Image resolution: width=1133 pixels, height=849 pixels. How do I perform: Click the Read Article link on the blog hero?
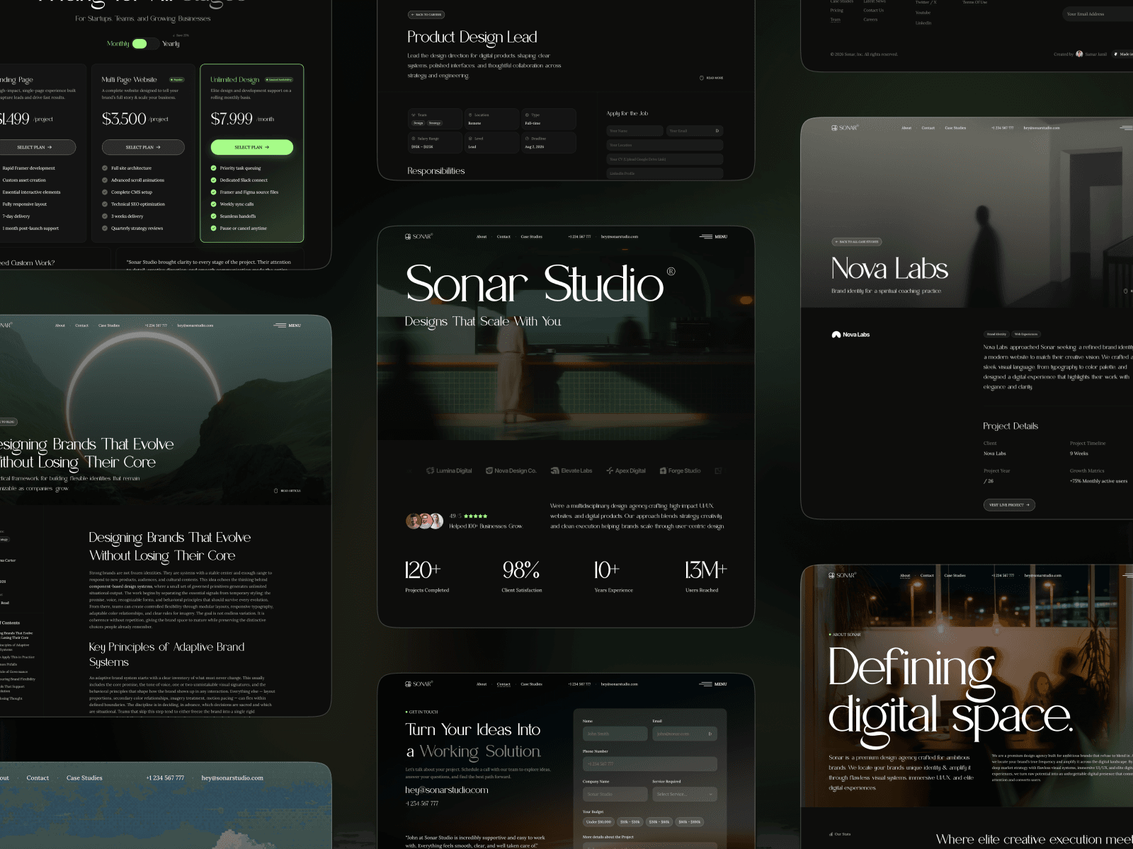287,490
